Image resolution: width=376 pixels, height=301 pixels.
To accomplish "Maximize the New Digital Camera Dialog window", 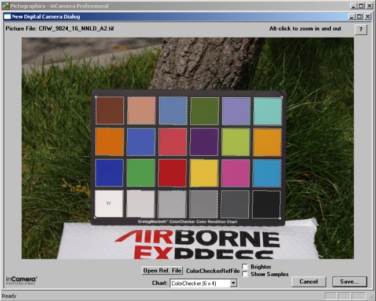I will (359, 17).
